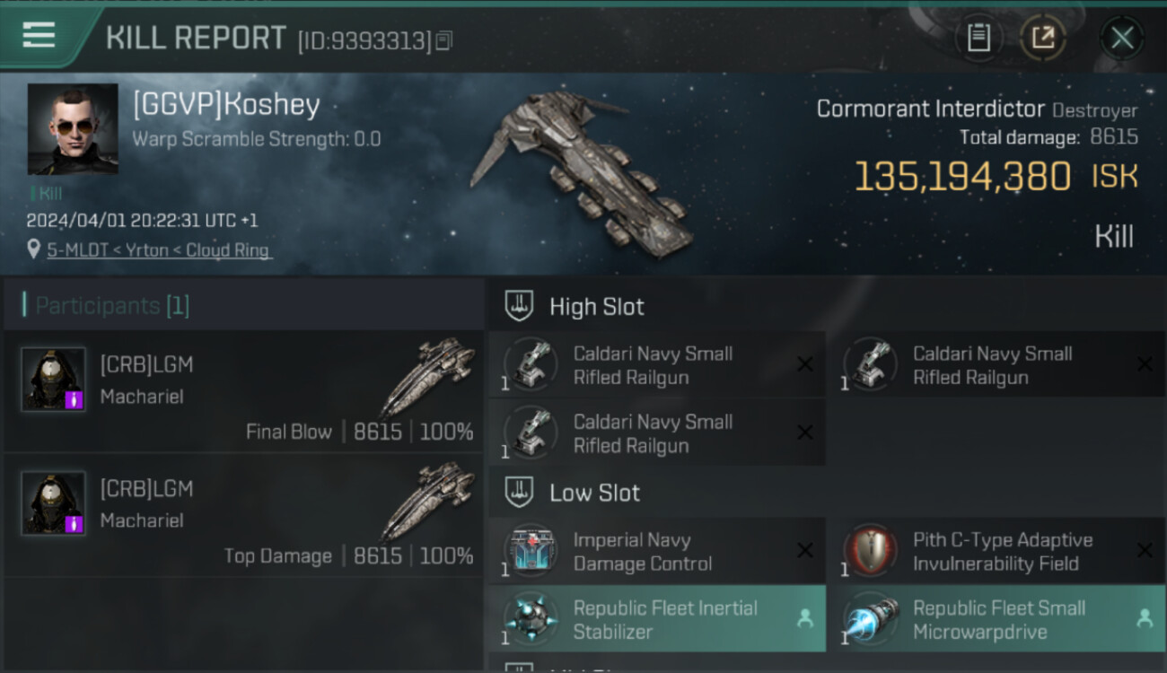1167x673 pixels.
Task: Select the Republic Fleet Inertial Stabilizer
Action: pos(657,619)
